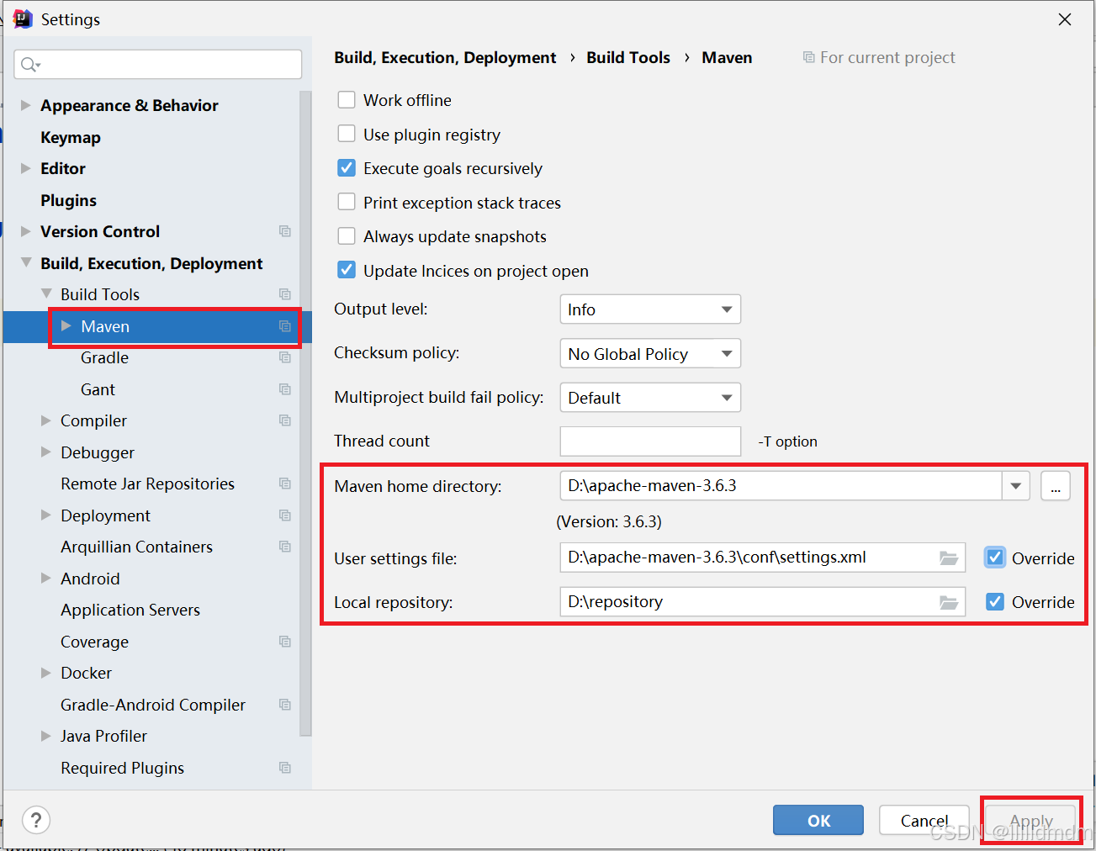Open Multiproject build fail policy dropdown

pyautogui.click(x=650, y=398)
